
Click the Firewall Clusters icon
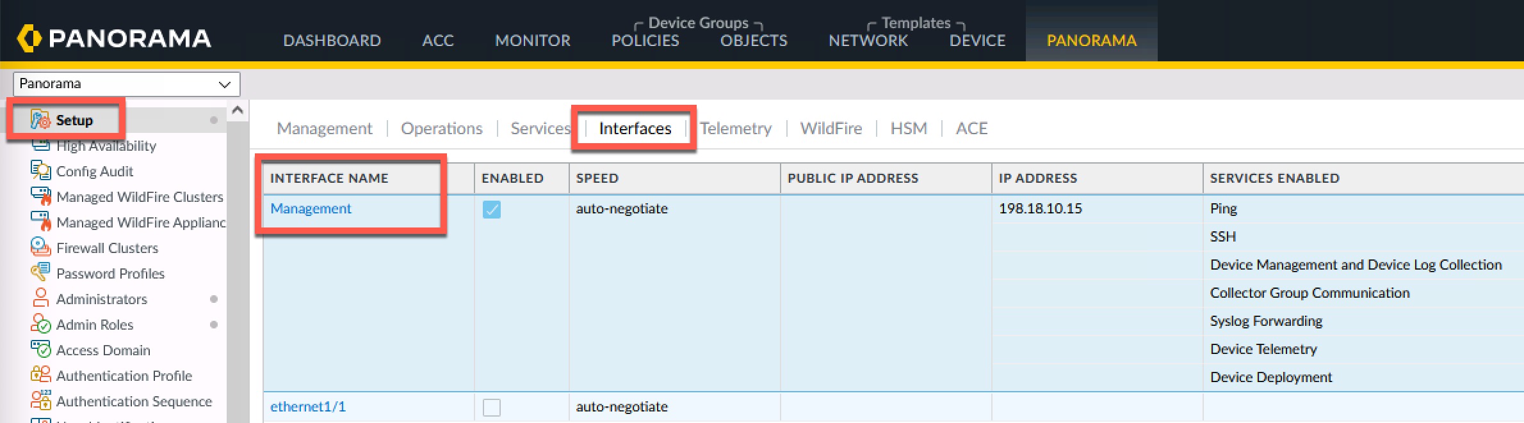[40, 247]
